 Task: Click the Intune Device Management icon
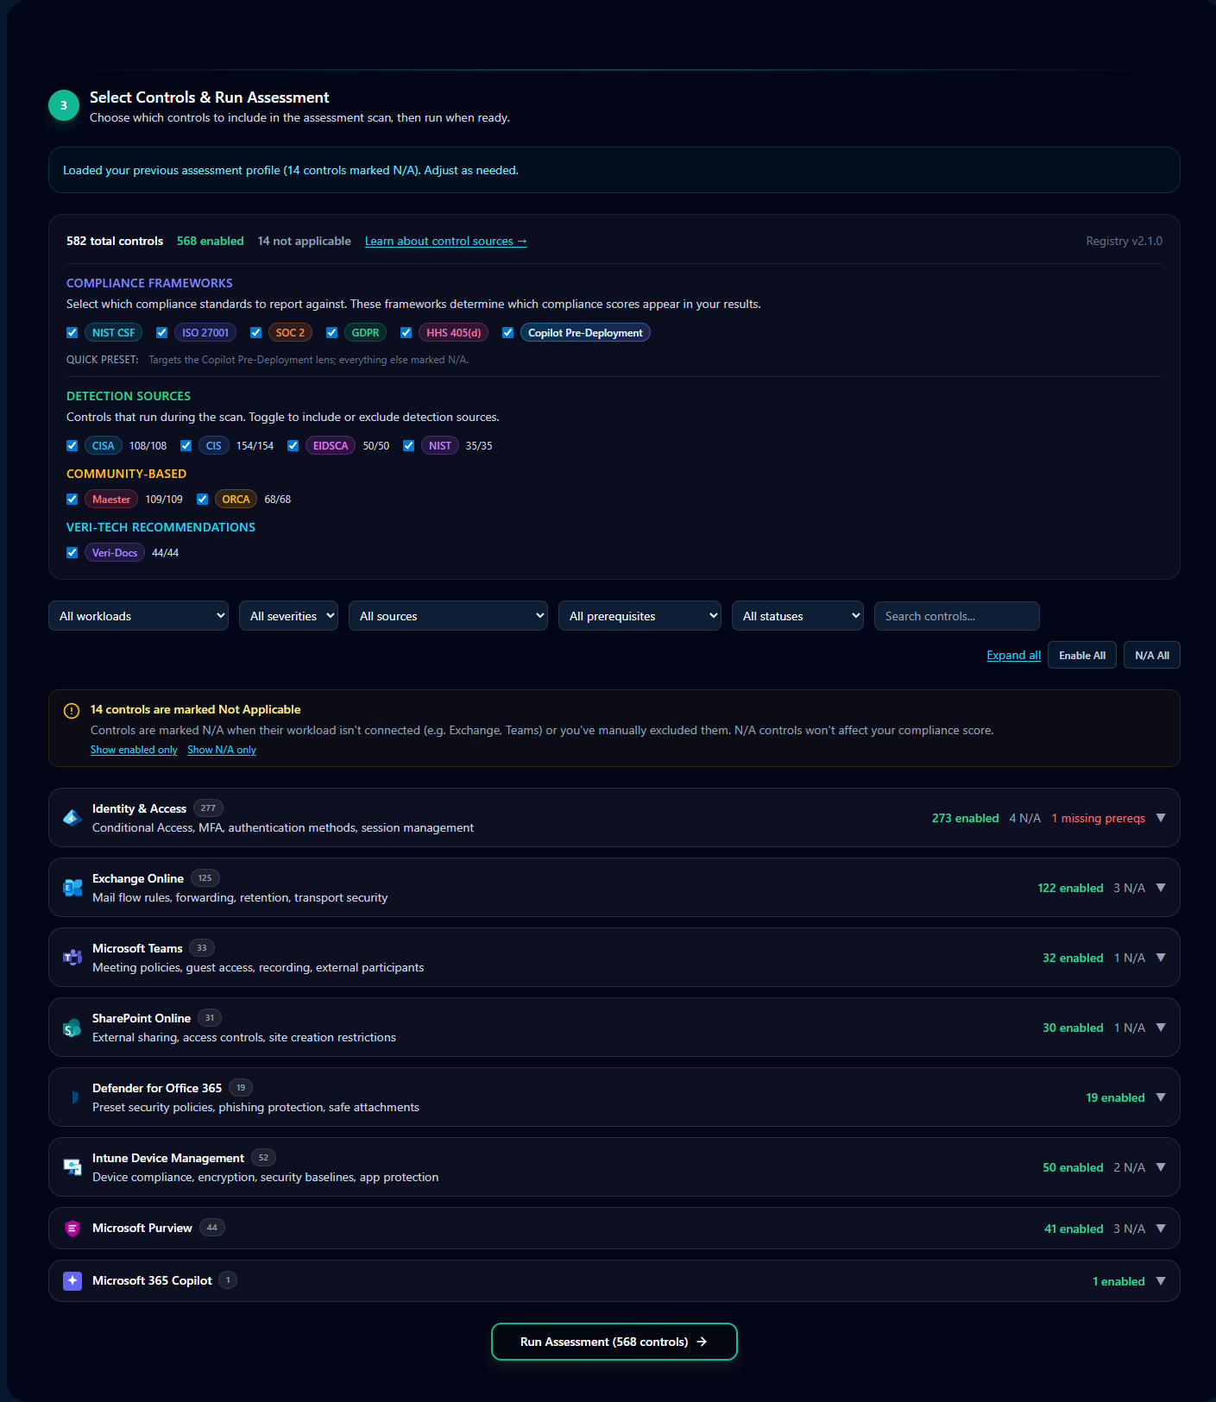(72, 1166)
